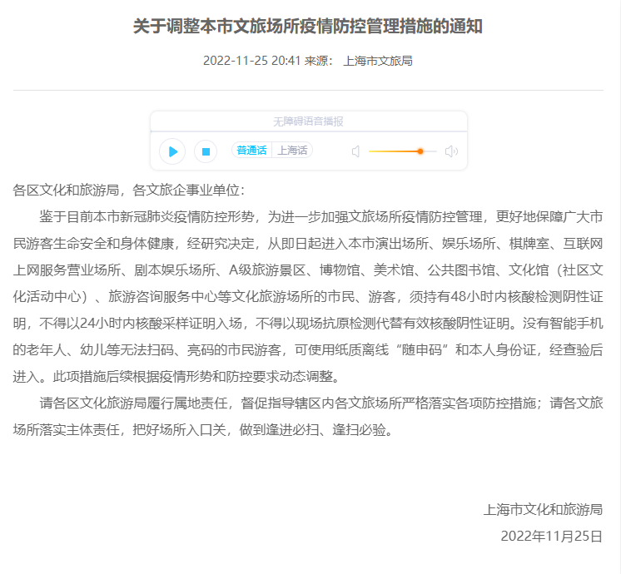This screenshot has height=574, width=621.
Task: Stop the audio playback
Action: pos(206,151)
